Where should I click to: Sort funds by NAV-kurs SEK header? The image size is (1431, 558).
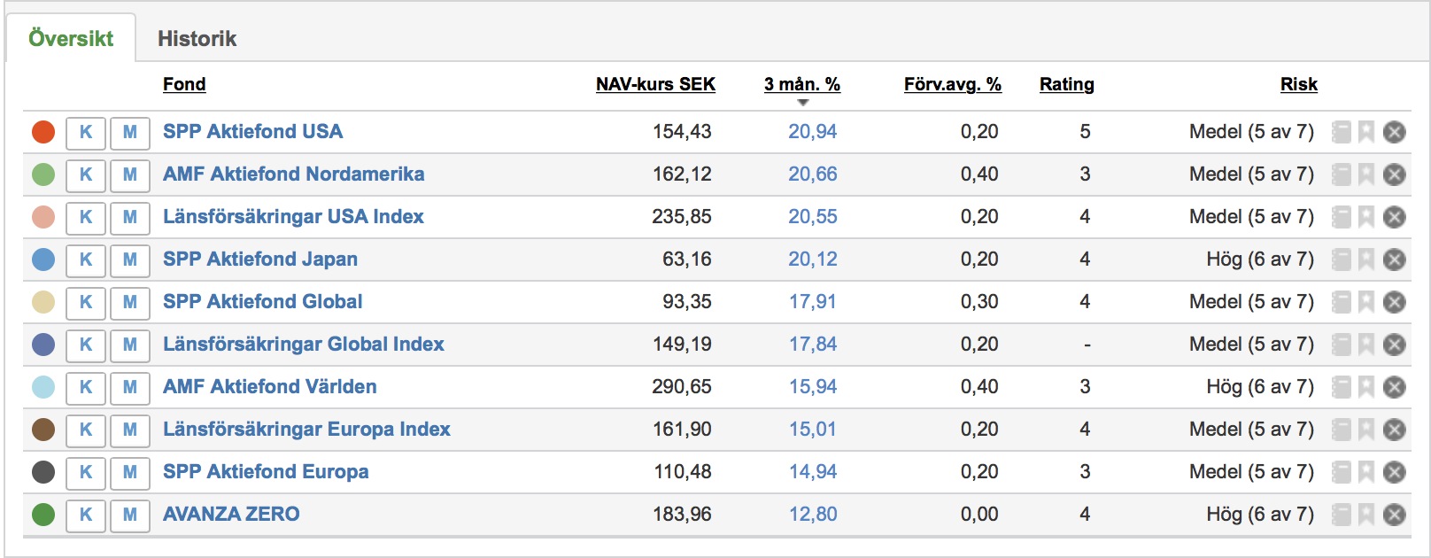pyautogui.click(x=655, y=84)
